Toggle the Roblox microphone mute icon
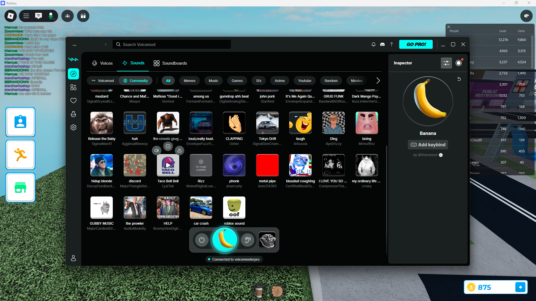Image resolution: width=536 pixels, height=301 pixels. pos(51,16)
